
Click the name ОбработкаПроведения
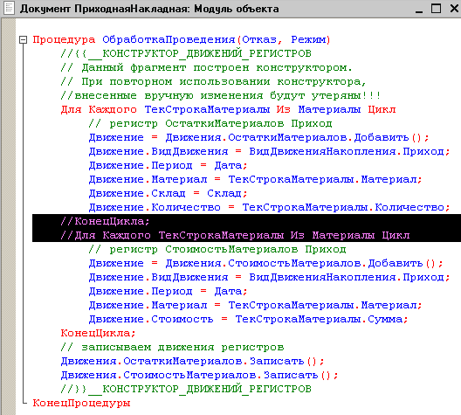[169, 39]
